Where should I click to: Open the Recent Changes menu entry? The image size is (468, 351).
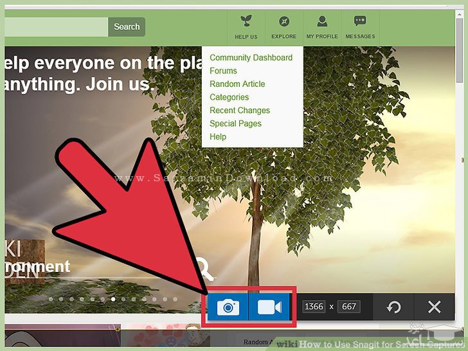point(240,110)
